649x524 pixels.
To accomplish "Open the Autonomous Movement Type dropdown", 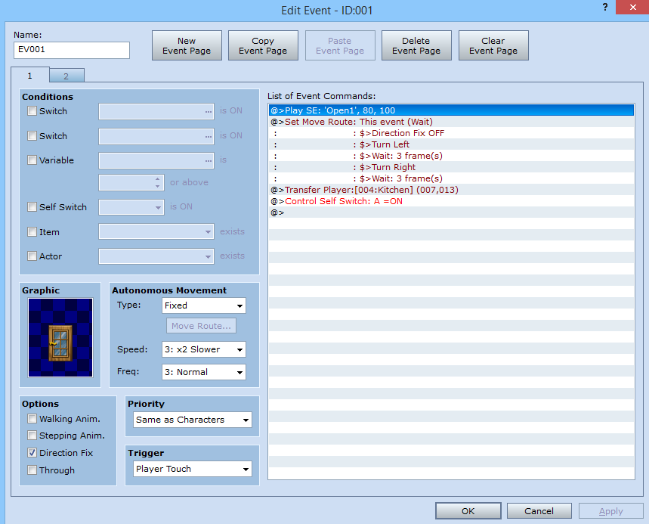I will click(204, 305).
